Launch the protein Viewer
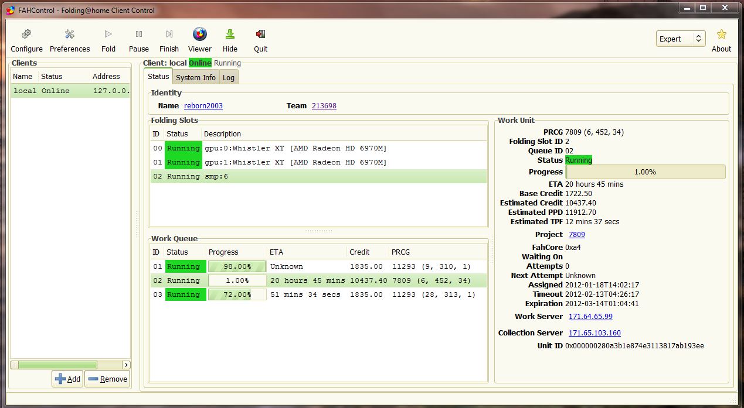Viewport: 744px width, 408px height. point(200,41)
